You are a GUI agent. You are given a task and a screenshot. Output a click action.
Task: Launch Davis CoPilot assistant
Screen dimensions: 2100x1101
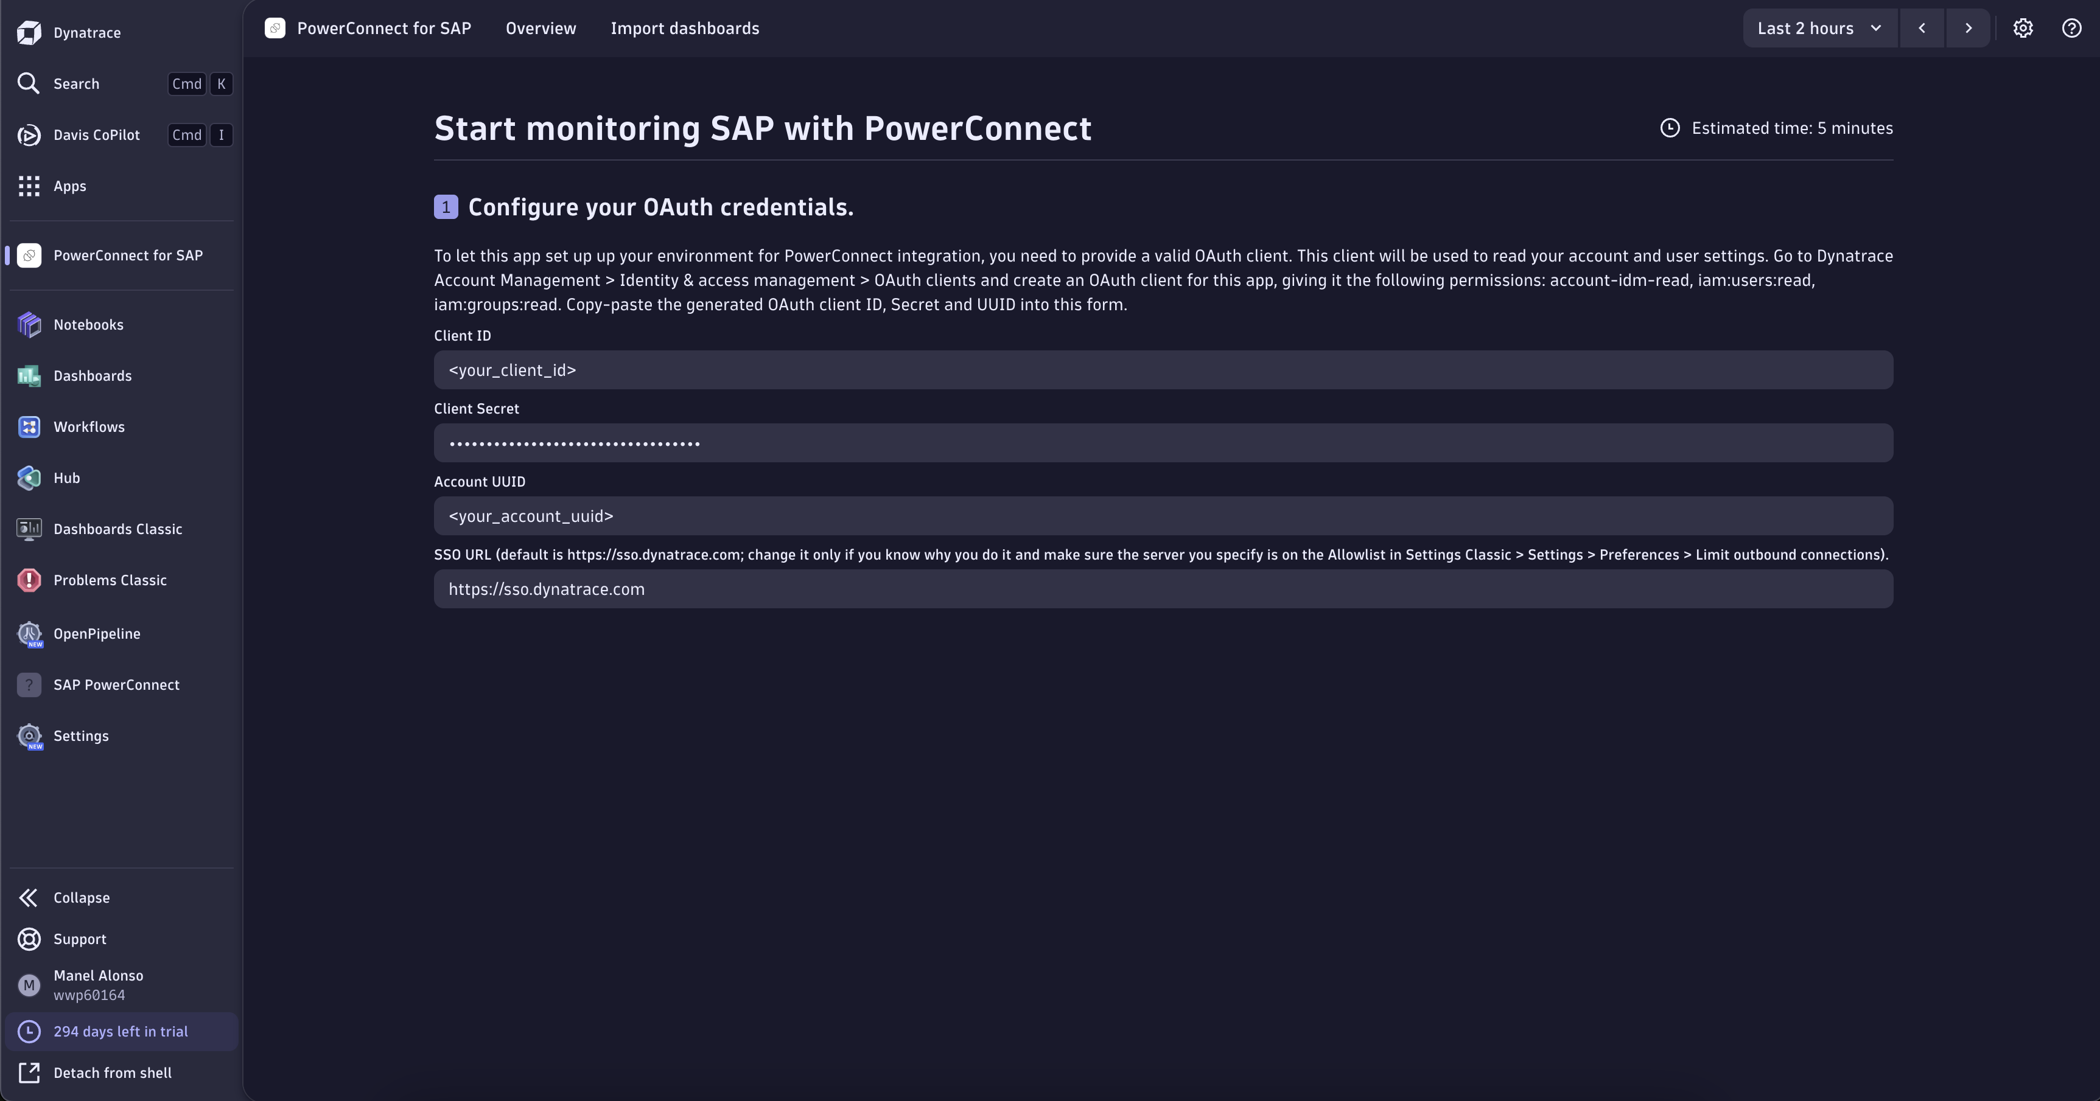96,135
